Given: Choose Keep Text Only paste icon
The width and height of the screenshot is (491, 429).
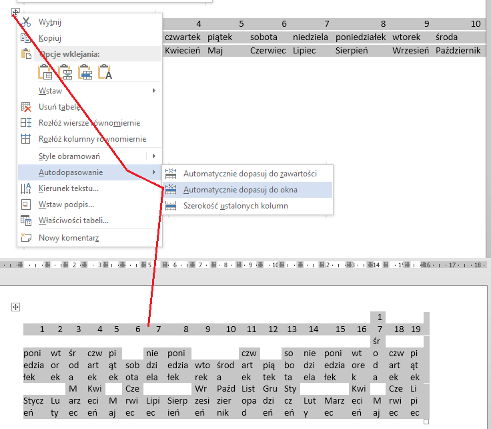Looking at the screenshot, I should tap(105, 72).
